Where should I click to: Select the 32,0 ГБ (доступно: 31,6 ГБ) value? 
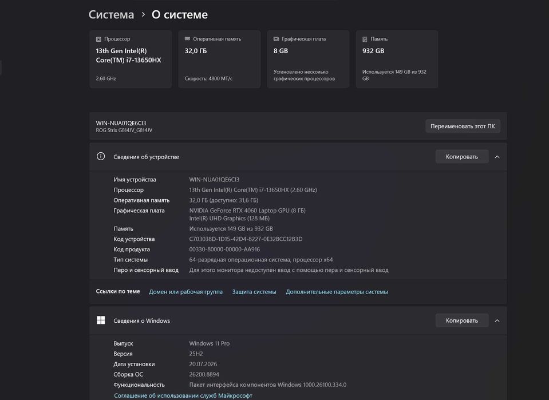224,200
